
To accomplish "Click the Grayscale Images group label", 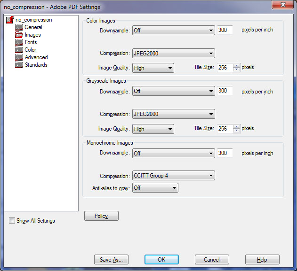I will point(106,81).
